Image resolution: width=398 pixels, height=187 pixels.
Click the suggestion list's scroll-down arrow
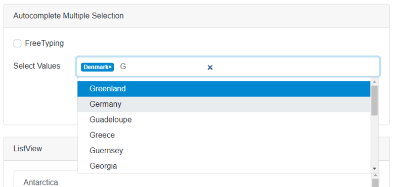(x=374, y=168)
